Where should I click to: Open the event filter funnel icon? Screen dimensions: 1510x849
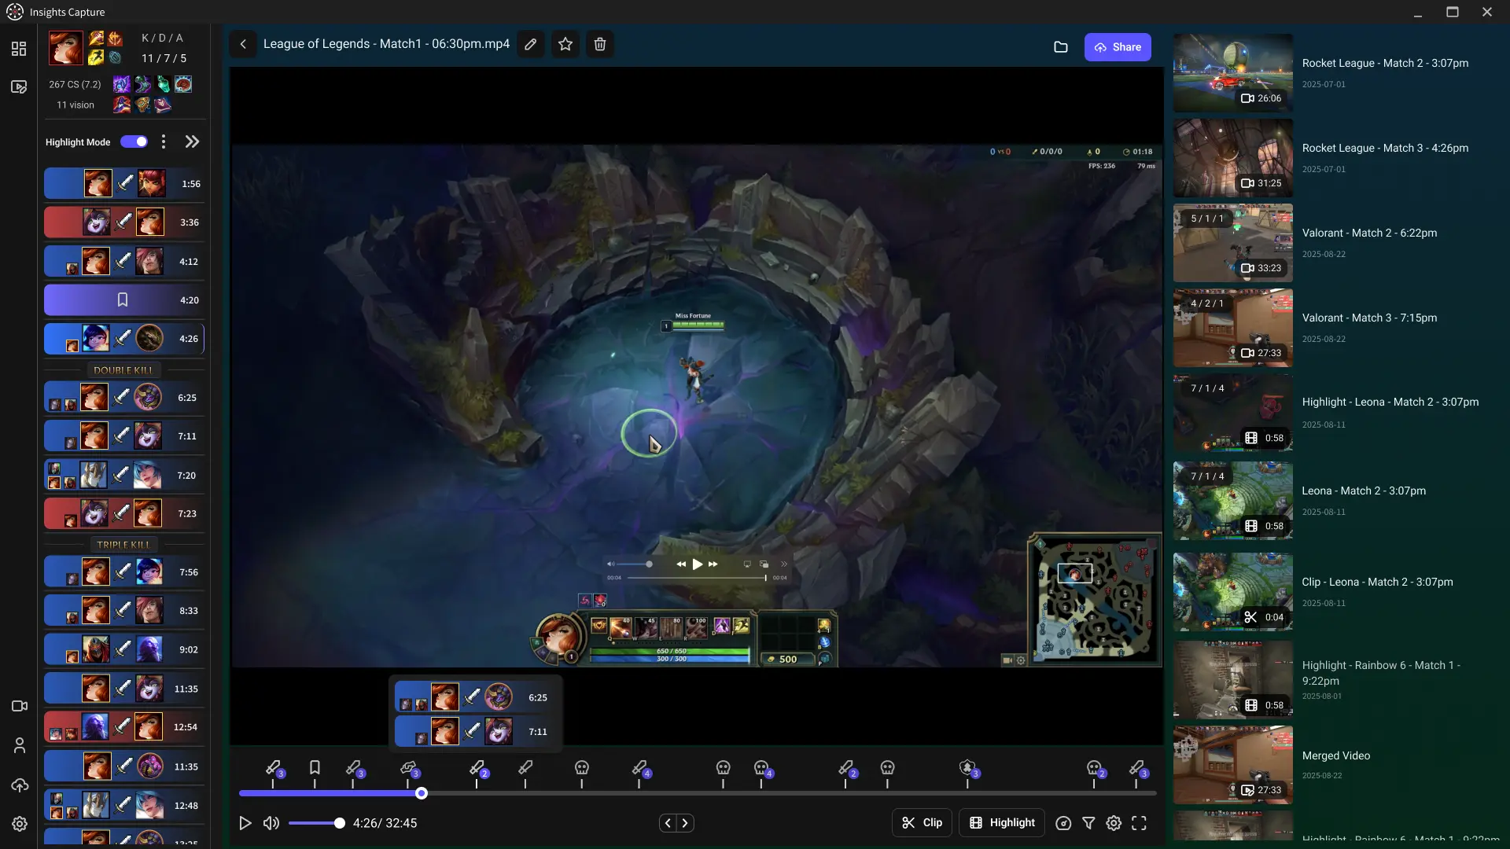pos(1088,823)
